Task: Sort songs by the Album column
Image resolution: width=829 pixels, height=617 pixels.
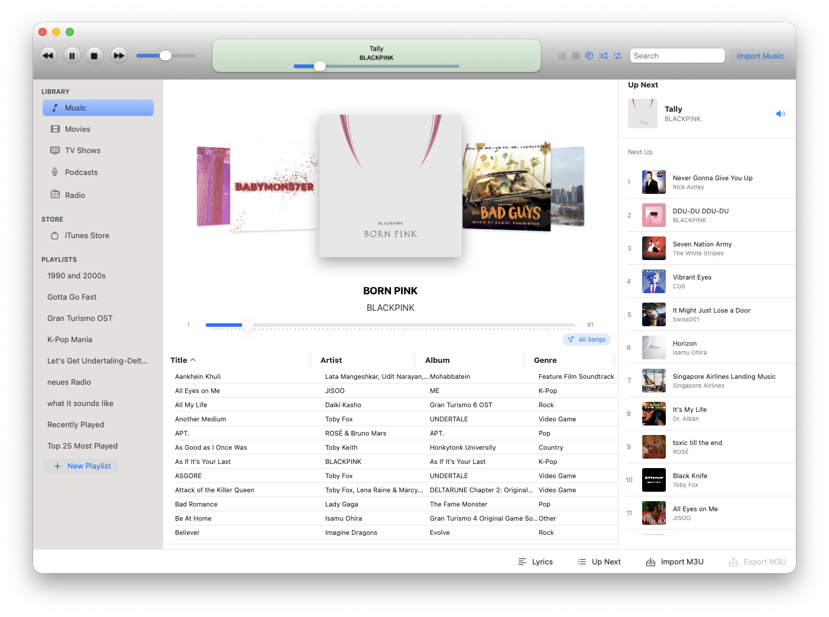Action: [x=469, y=360]
